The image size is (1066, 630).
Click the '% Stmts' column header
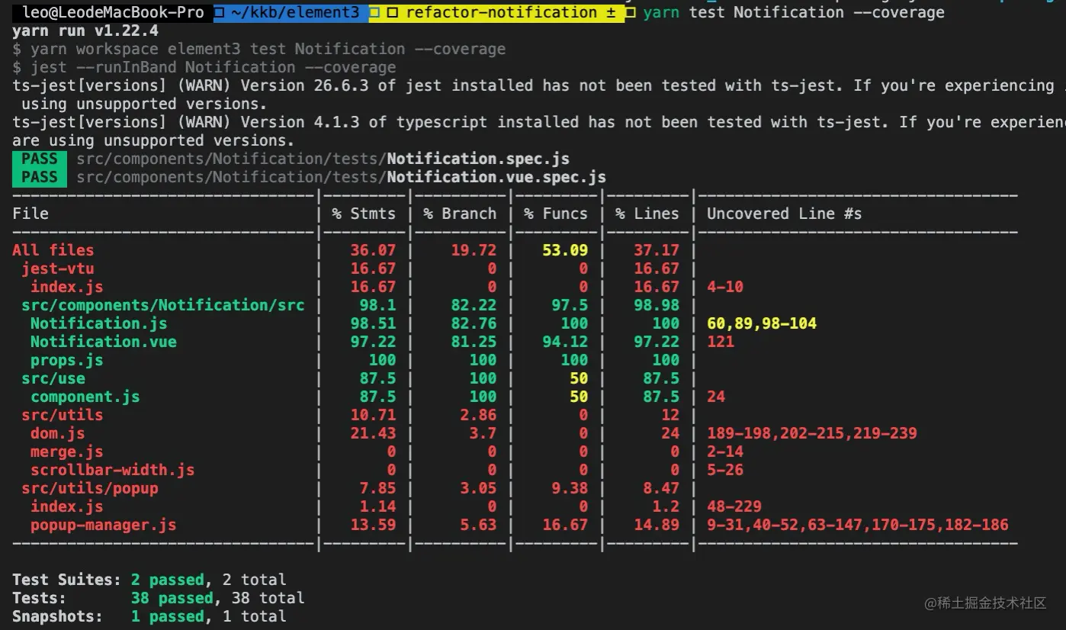tap(364, 214)
